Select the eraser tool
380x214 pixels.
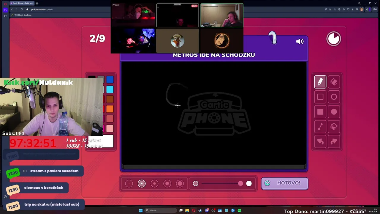pyautogui.click(x=334, y=82)
